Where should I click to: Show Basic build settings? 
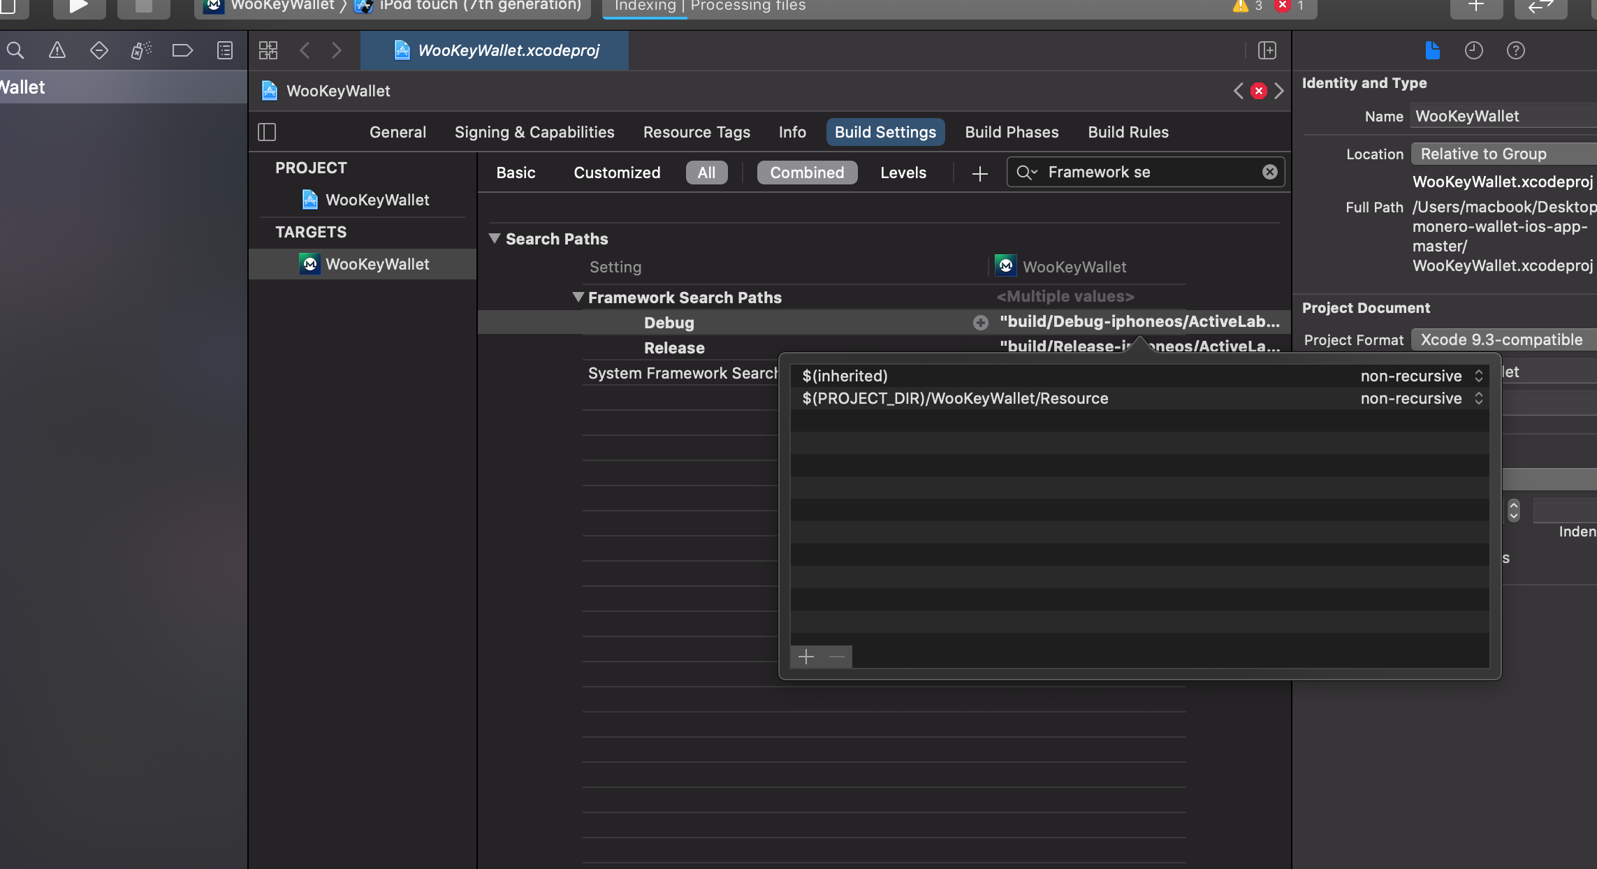click(516, 173)
